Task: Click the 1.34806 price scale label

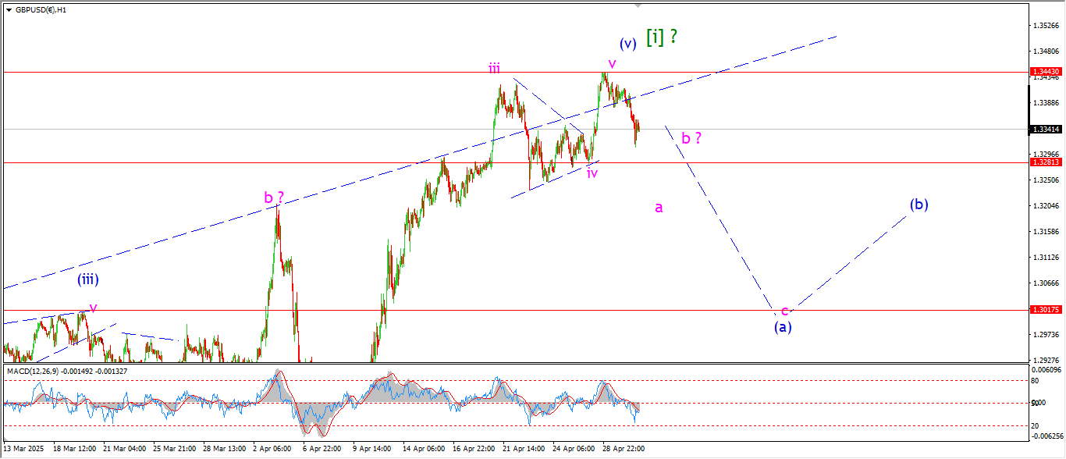Action: [1045, 52]
